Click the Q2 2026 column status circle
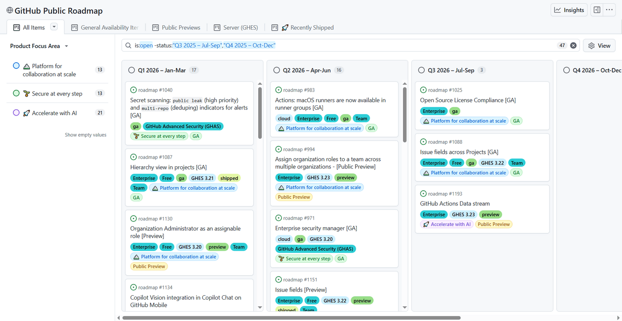622x321 pixels. tap(277, 70)
